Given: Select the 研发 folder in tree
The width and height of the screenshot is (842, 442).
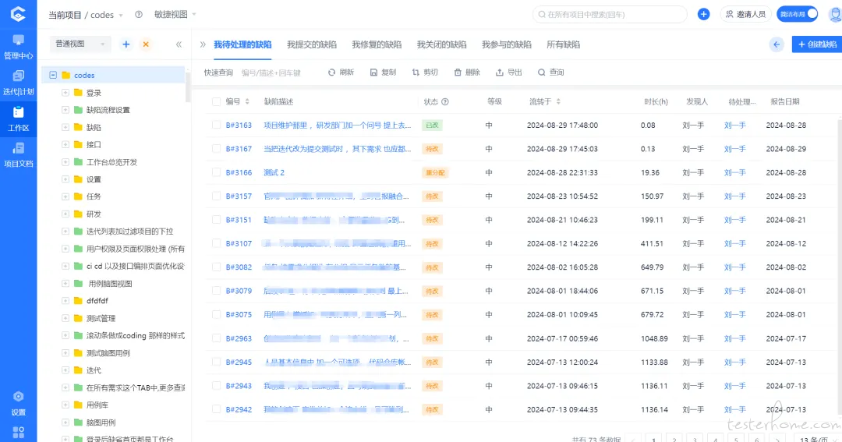Looking at the screenshot, I should [x=94, y=214].
